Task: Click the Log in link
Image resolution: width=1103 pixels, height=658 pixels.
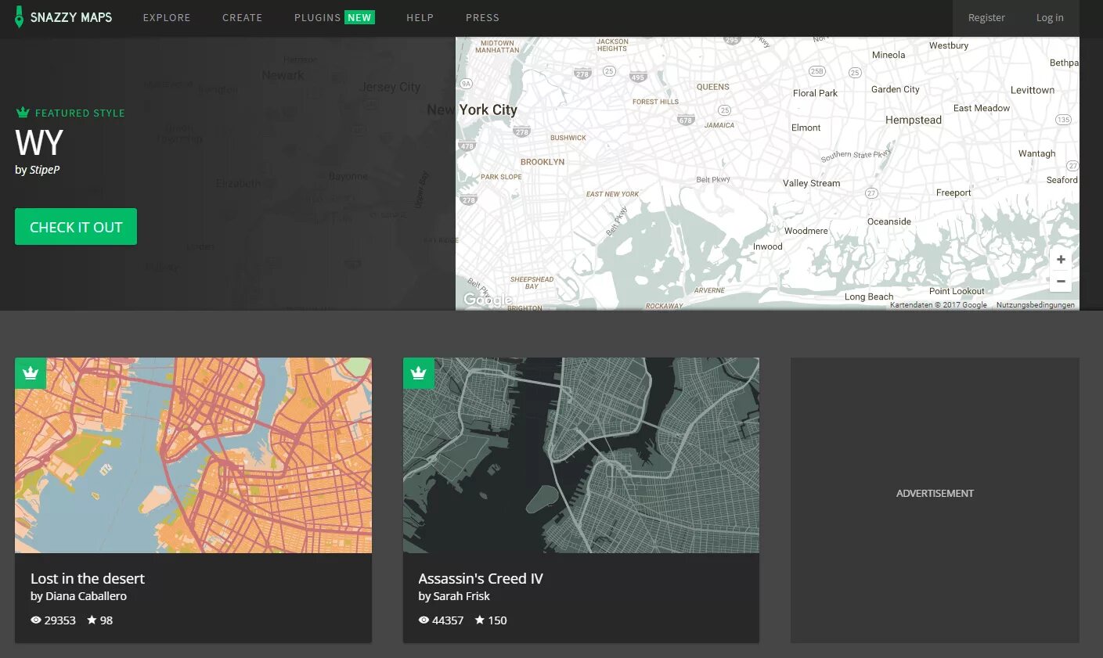Action: (x=1050, y=17)
